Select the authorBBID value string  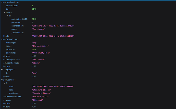53,26
